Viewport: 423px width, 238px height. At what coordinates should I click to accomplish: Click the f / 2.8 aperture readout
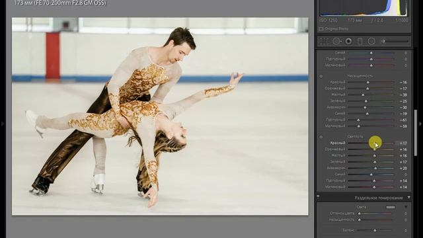pos(377,20)
